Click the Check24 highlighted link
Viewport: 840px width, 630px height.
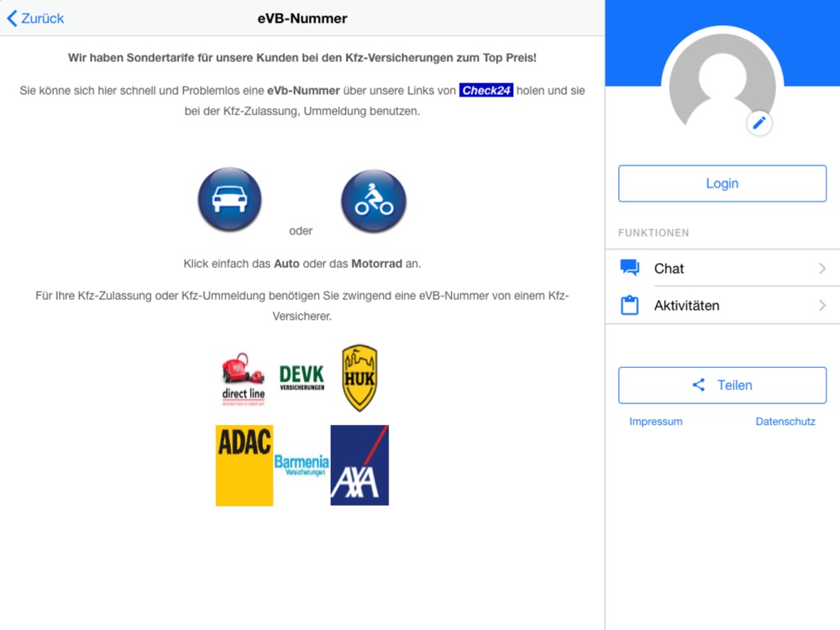[x=486, y=91]
